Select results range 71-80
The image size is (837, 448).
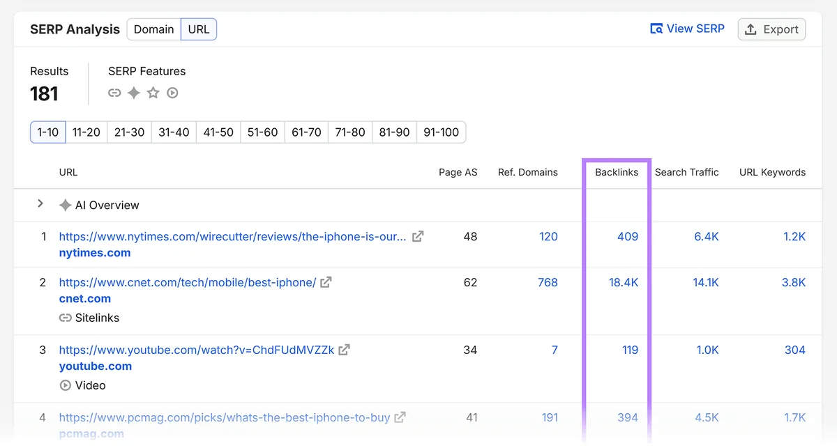pyautogui.click(x=350, y=132)
